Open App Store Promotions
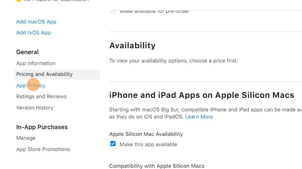The width and height of the screenshot is (302, 169). pos(43,149)
